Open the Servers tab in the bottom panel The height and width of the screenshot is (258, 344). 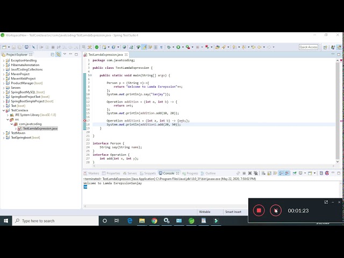coord(130,173)
